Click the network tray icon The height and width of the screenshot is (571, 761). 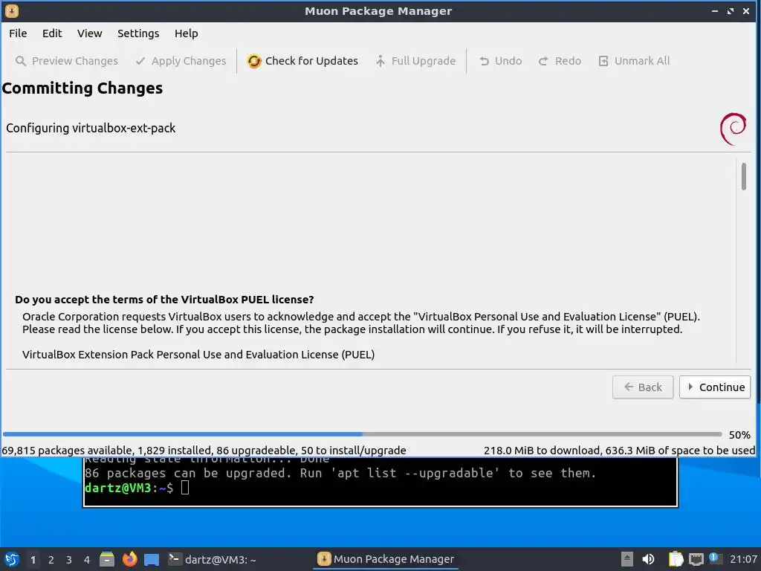696,559
